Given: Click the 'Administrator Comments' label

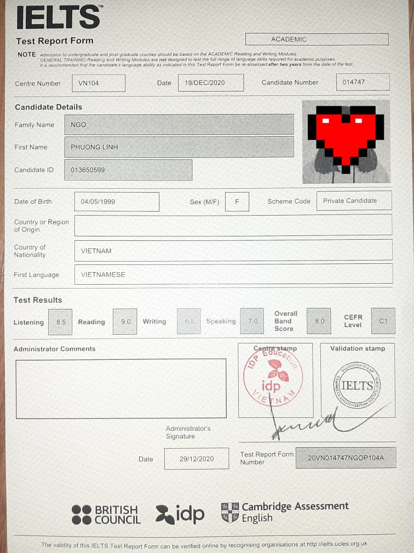Looking at the screenshot, I should [55, 349].
